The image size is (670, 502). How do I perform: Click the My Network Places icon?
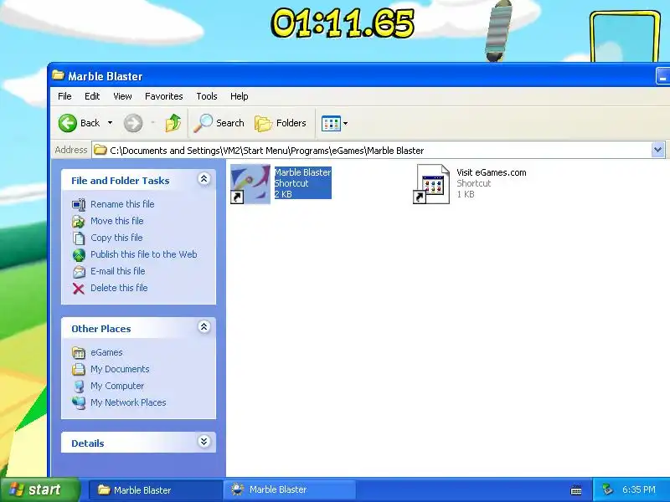click(79, 403)
